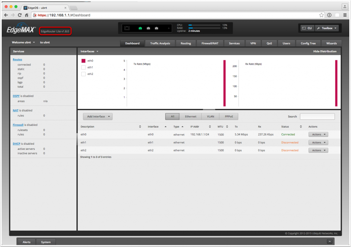
Task: Open the VPN tab
Action: point(253,43)
